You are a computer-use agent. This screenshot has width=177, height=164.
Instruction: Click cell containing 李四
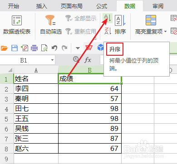point(36,89)
